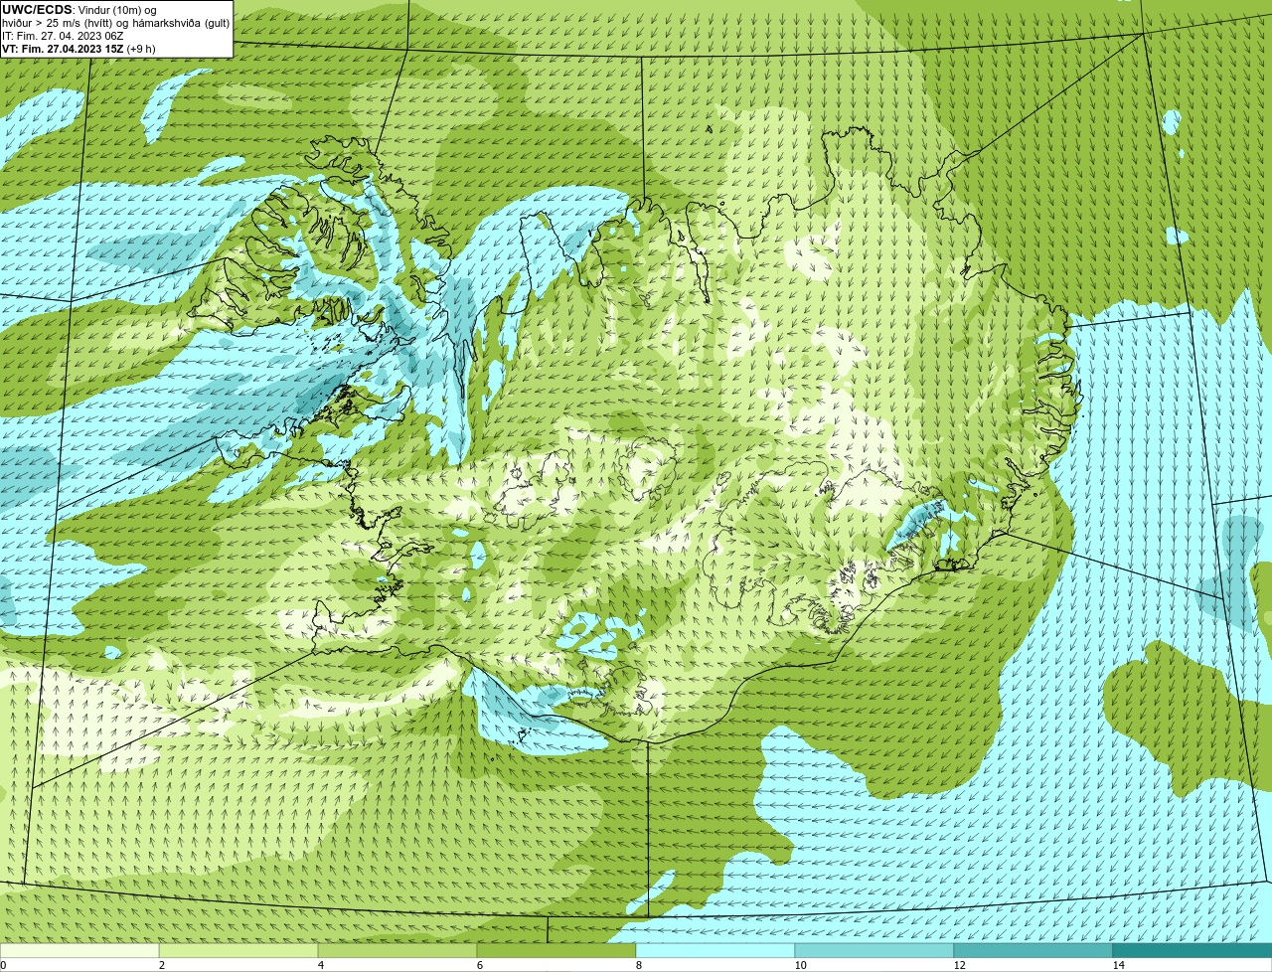Click the legend scale label '8'
The height and width of the screenshot is (972, 1272).
[x=638, y=965]
